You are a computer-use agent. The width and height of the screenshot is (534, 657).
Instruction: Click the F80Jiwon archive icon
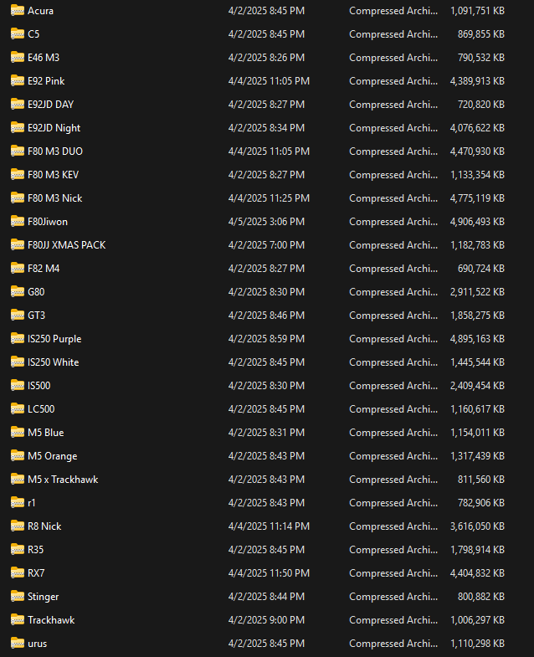(18, 222)
